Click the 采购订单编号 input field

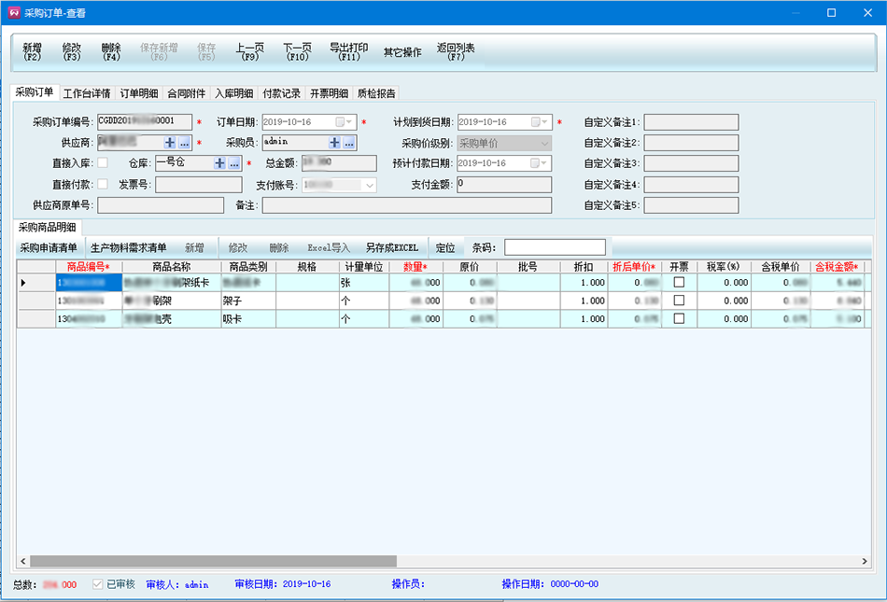(x=144, y=121)
